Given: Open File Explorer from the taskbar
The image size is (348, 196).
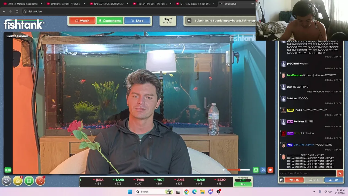Looking at the screenshot, I should coord(202,192).
